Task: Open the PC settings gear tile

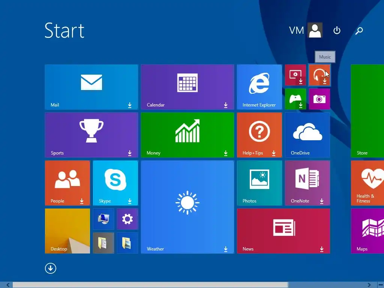Action: 127,219
